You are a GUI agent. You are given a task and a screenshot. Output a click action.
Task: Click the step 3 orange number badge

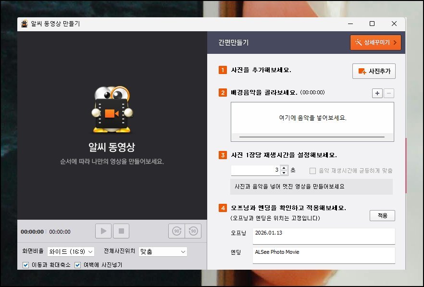coord(223,155)
